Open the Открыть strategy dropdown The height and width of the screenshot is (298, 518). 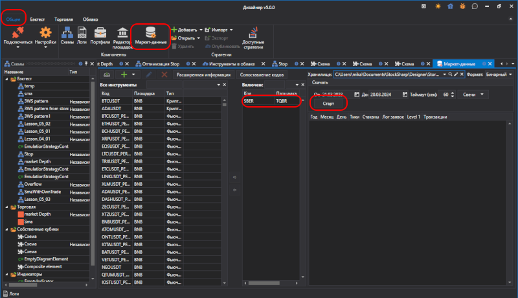pos(199,38)
